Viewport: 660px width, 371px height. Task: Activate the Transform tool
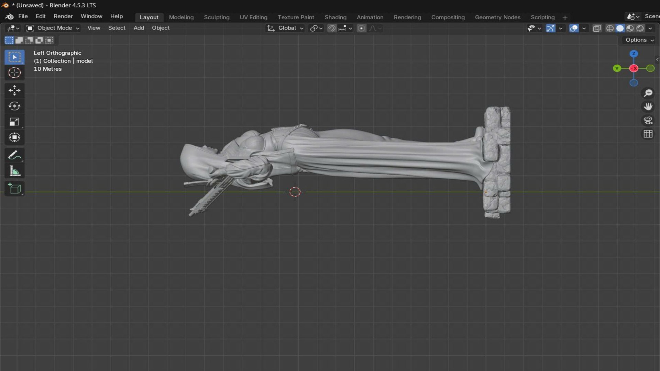(14, 137)
